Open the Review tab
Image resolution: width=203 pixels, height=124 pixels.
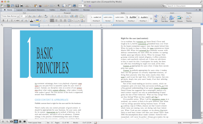click(x=86, y=10)
